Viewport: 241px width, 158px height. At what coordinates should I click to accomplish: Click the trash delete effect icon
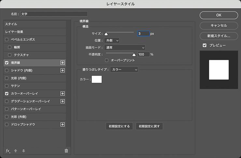tap(66, 151)
